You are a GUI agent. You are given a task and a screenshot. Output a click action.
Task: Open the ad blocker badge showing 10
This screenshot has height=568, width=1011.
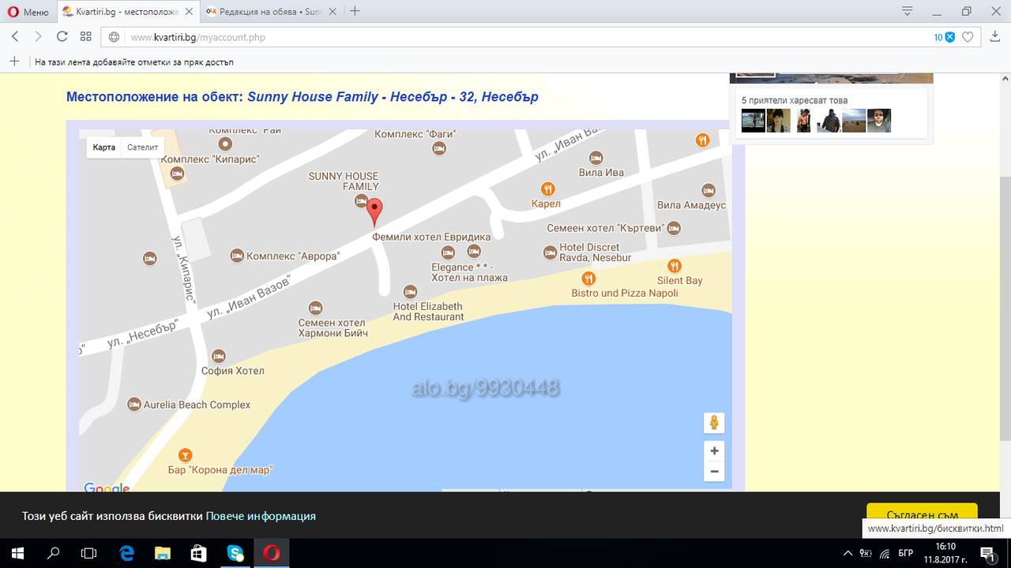point(944,37)
